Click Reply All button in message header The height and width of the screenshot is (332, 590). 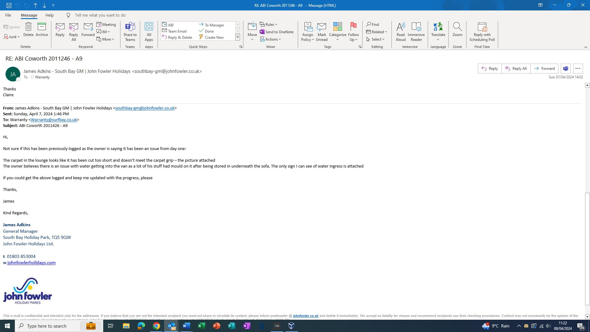point(516,69)
